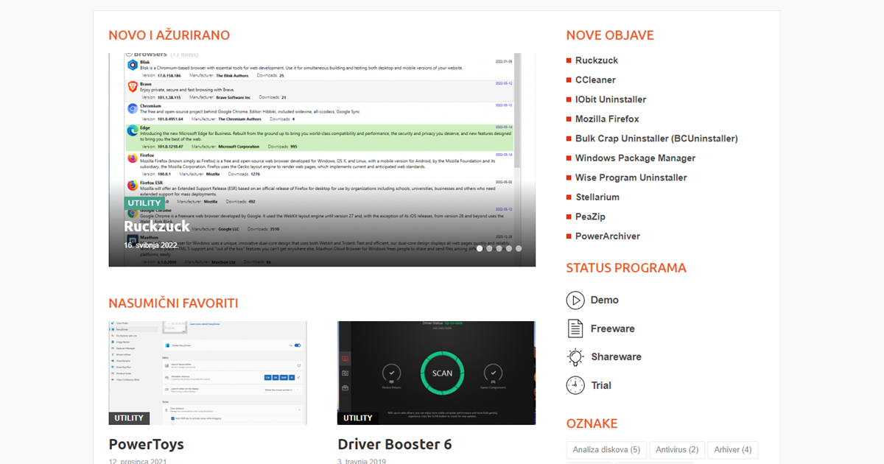Open the CCleaner post link
The height and width of the screenshot is (464, 884).
595,80
